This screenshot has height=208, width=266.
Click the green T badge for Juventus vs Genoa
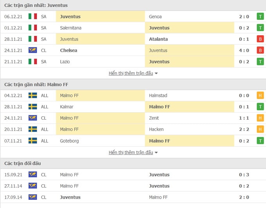[260, 16]
